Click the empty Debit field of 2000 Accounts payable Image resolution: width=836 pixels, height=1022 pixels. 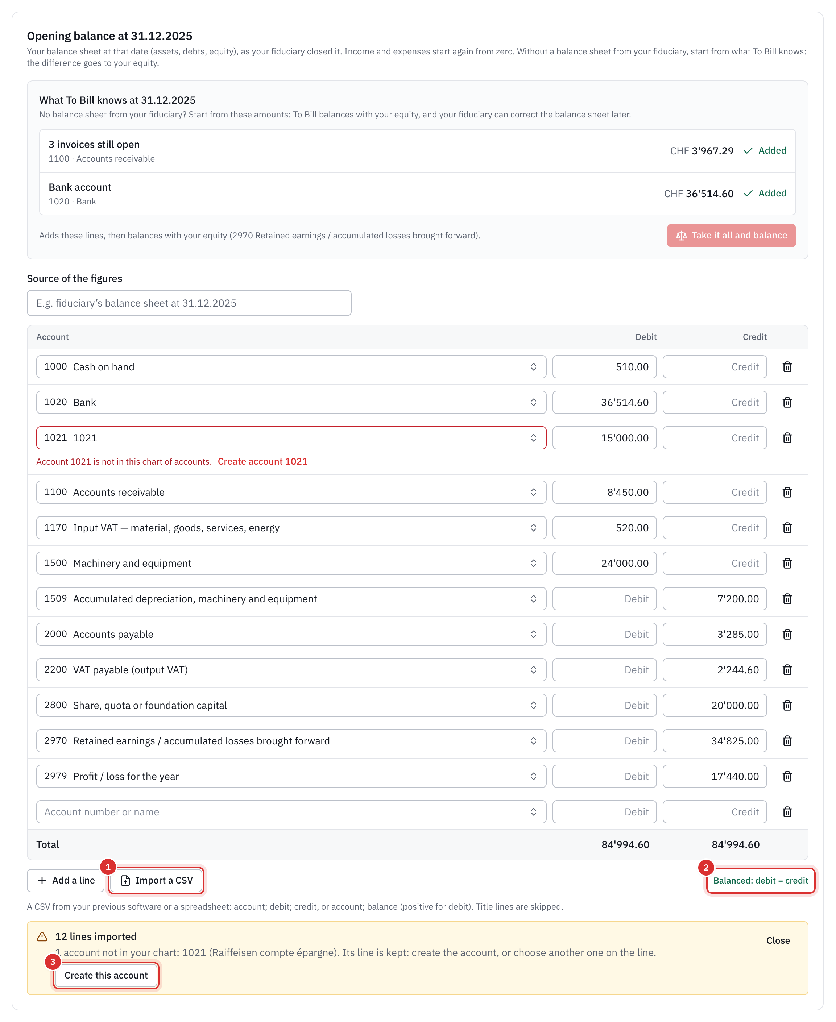(604, 635)
